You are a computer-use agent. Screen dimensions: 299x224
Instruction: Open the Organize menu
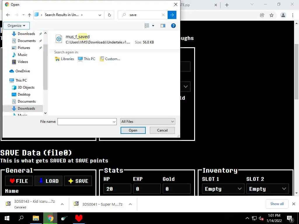(16, 26)
